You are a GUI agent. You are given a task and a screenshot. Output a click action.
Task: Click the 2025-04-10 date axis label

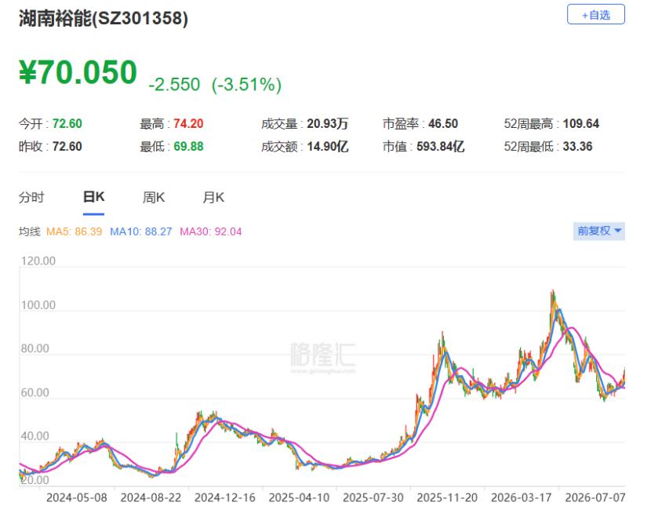pos(299,497)
